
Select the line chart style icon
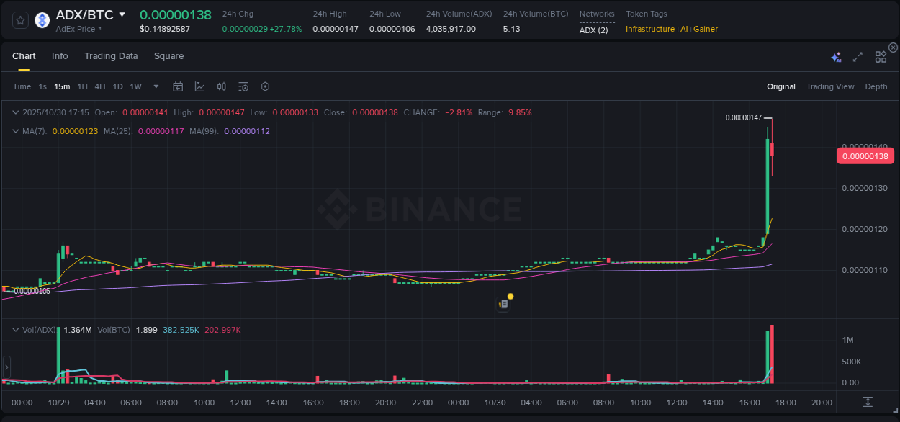pyautogui.click(x=200, y=86)
